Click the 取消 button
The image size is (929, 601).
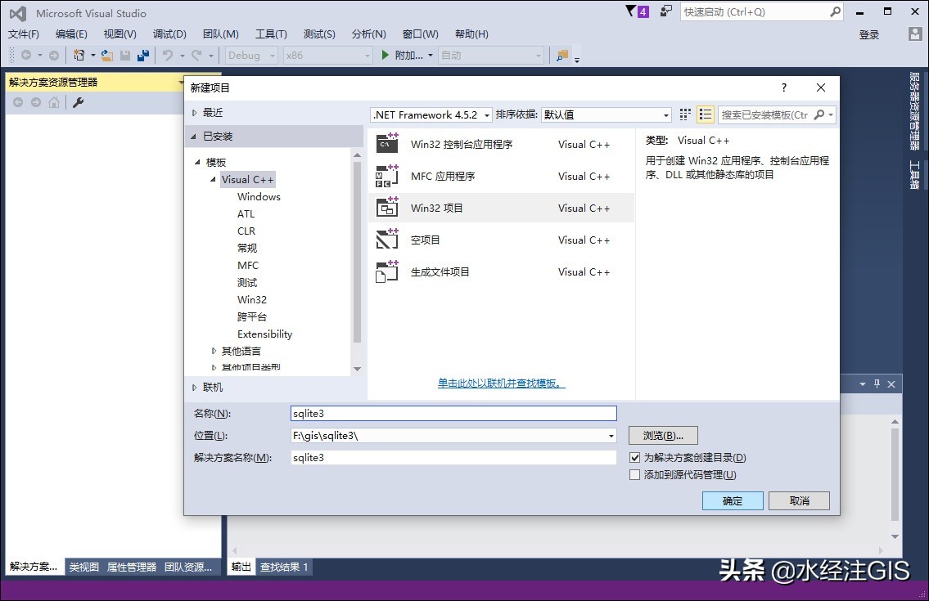799,501
